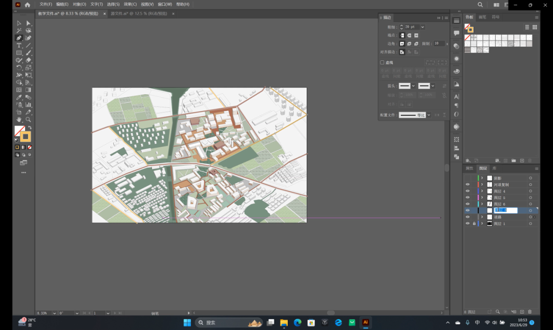The image size is (553, 330).
Task: Expand the 河道复制 layer
Action: tap(482, 185)
